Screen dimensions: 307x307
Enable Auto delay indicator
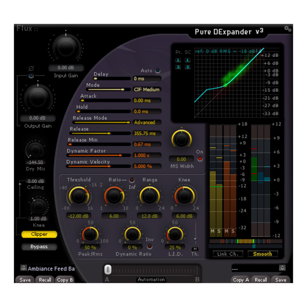coord(158,71)
